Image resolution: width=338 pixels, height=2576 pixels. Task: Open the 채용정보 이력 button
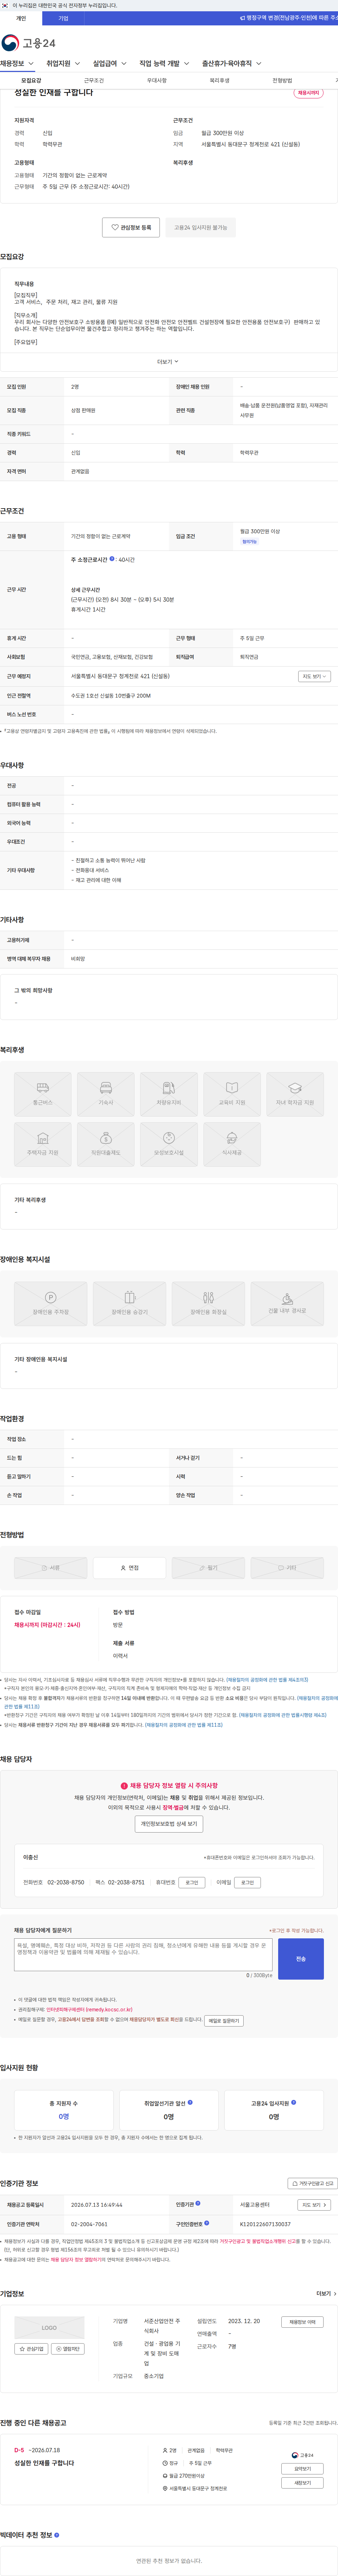point(302,2322)
